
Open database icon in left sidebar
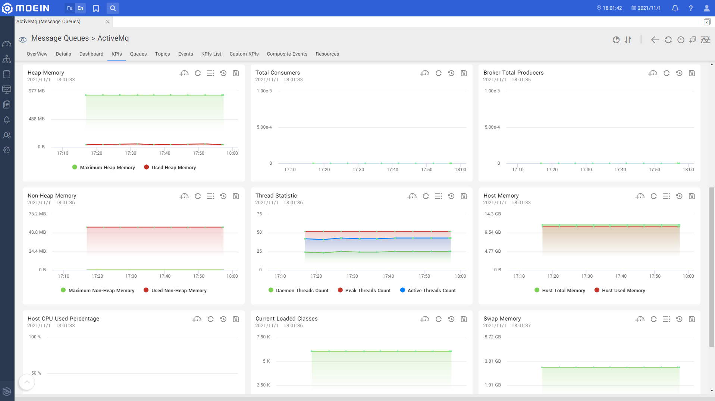(x=7, y=74)
